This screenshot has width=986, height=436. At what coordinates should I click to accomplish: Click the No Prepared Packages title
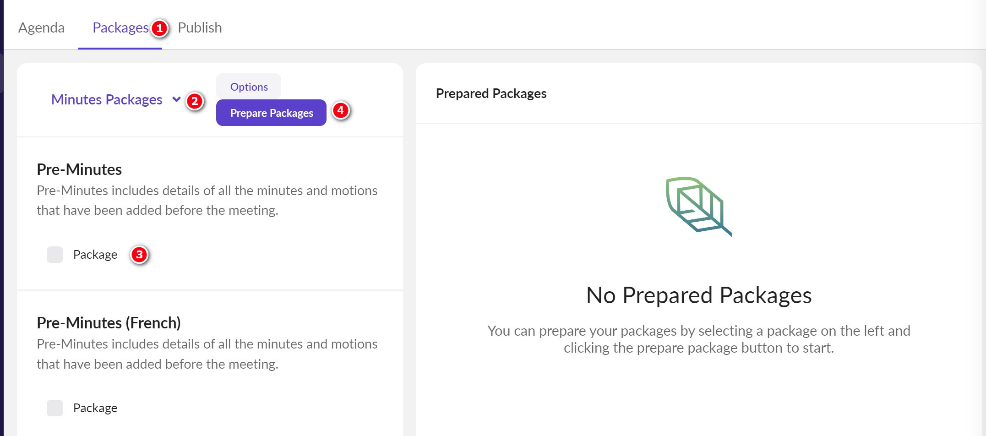point(699,295)
